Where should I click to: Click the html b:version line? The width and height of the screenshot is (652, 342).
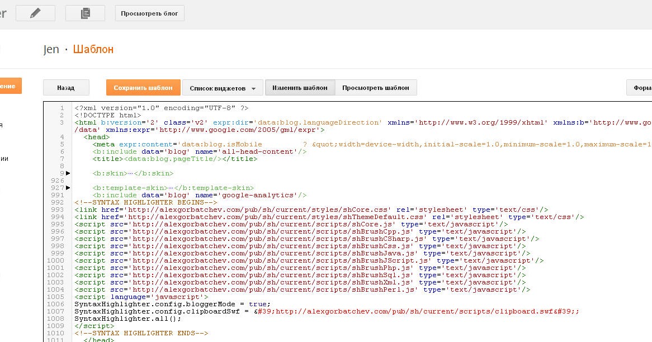pyautogui.click(x=363, y=122)
